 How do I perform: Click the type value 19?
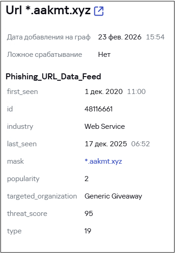pyautogui.click(x=88, y=231)
